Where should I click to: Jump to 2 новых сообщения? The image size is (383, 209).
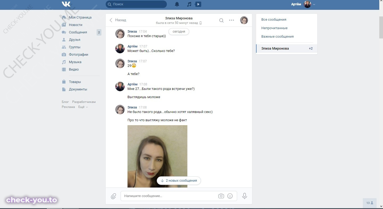(179, 181)
